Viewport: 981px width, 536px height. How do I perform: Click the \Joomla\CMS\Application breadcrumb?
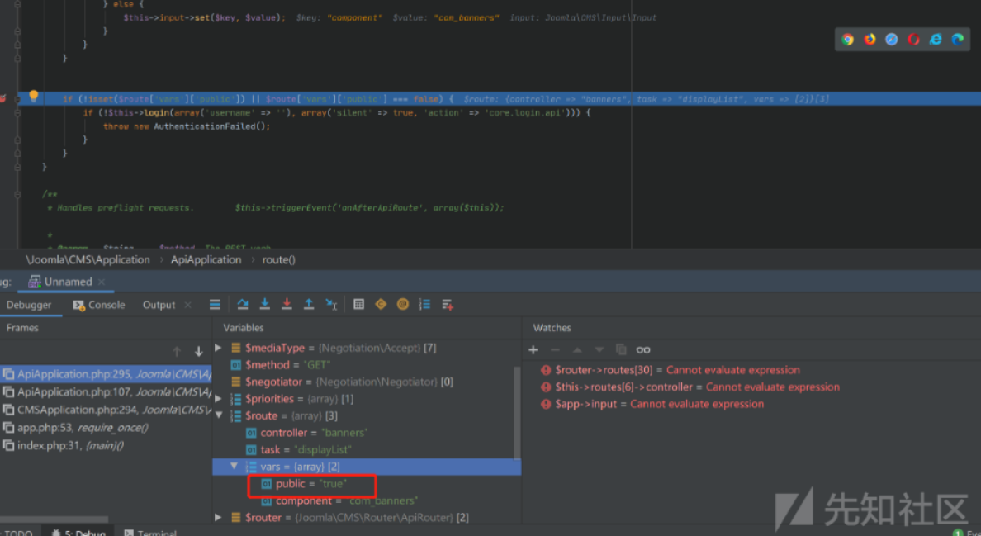pos(88,259)
